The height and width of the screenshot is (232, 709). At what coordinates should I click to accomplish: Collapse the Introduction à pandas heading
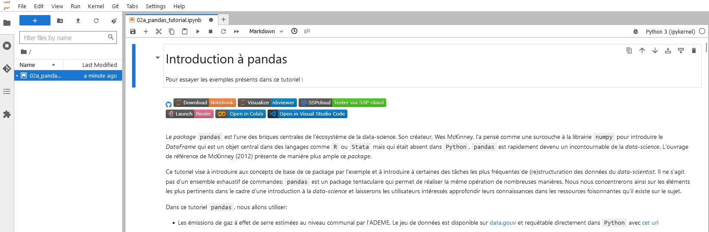pos(158,58)
